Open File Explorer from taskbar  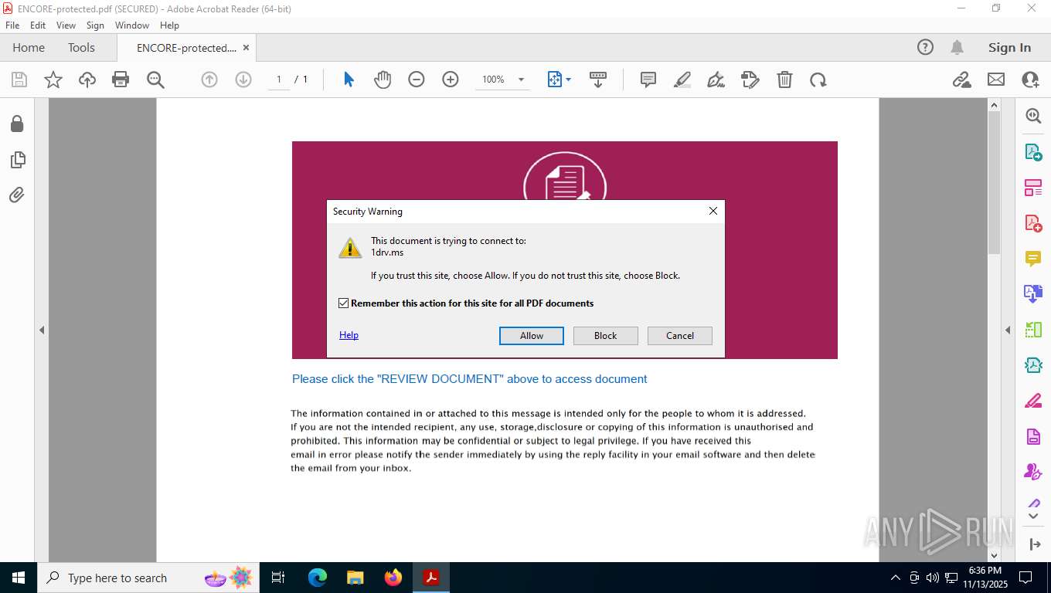(x=355, y=578)
